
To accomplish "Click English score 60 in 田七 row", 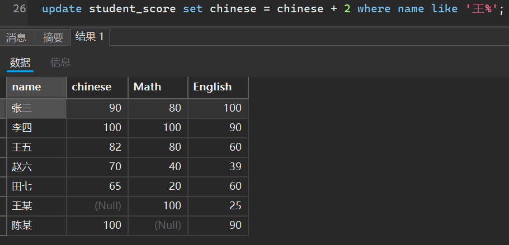I will coord(218,186).
